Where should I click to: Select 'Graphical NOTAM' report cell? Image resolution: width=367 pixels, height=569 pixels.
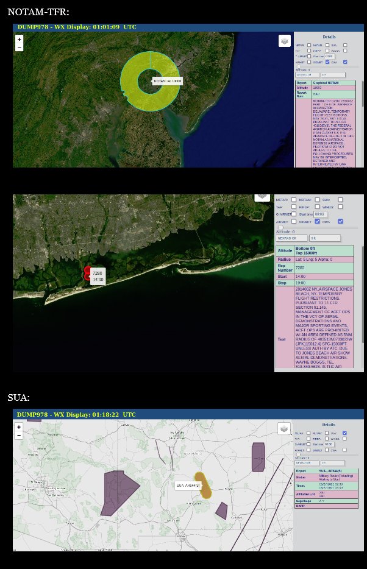(x=333, y=83)
